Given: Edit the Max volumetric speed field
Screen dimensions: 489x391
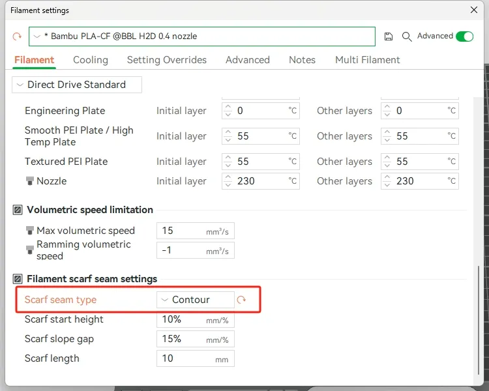Looking at the screenshot, I should pos(196,231).
